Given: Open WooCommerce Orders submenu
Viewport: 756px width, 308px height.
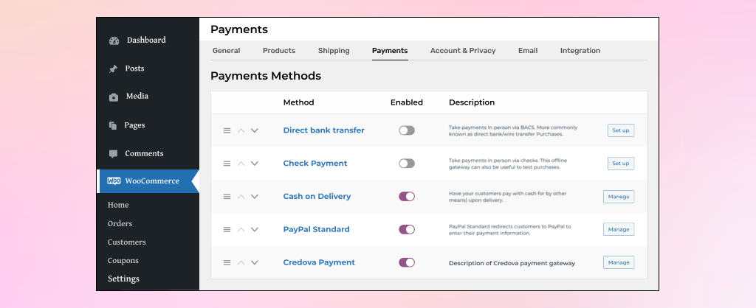Looking at the screenshot, I should 120,224.
